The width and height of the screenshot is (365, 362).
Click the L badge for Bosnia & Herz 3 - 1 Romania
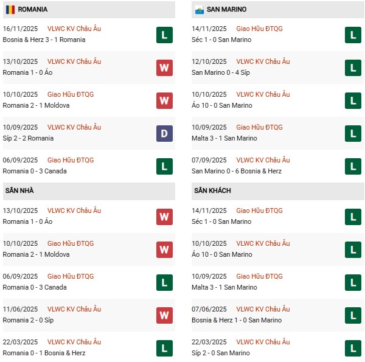(x=164, y=35)
